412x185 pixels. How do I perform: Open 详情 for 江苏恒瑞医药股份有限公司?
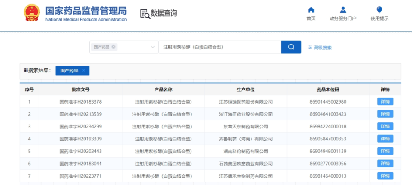pyautogui.click(x=385, y=101)
